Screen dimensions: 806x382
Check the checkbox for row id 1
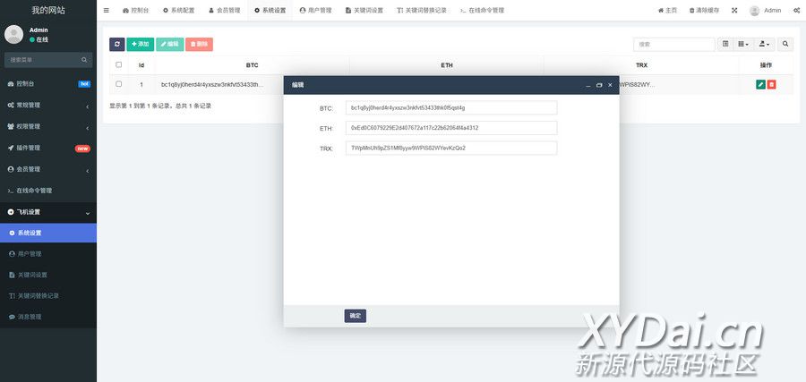pyautogui.click(x=119, y=84)
